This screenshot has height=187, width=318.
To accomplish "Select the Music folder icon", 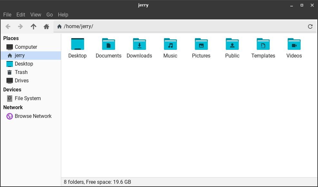I will click(x=170, y=44).
